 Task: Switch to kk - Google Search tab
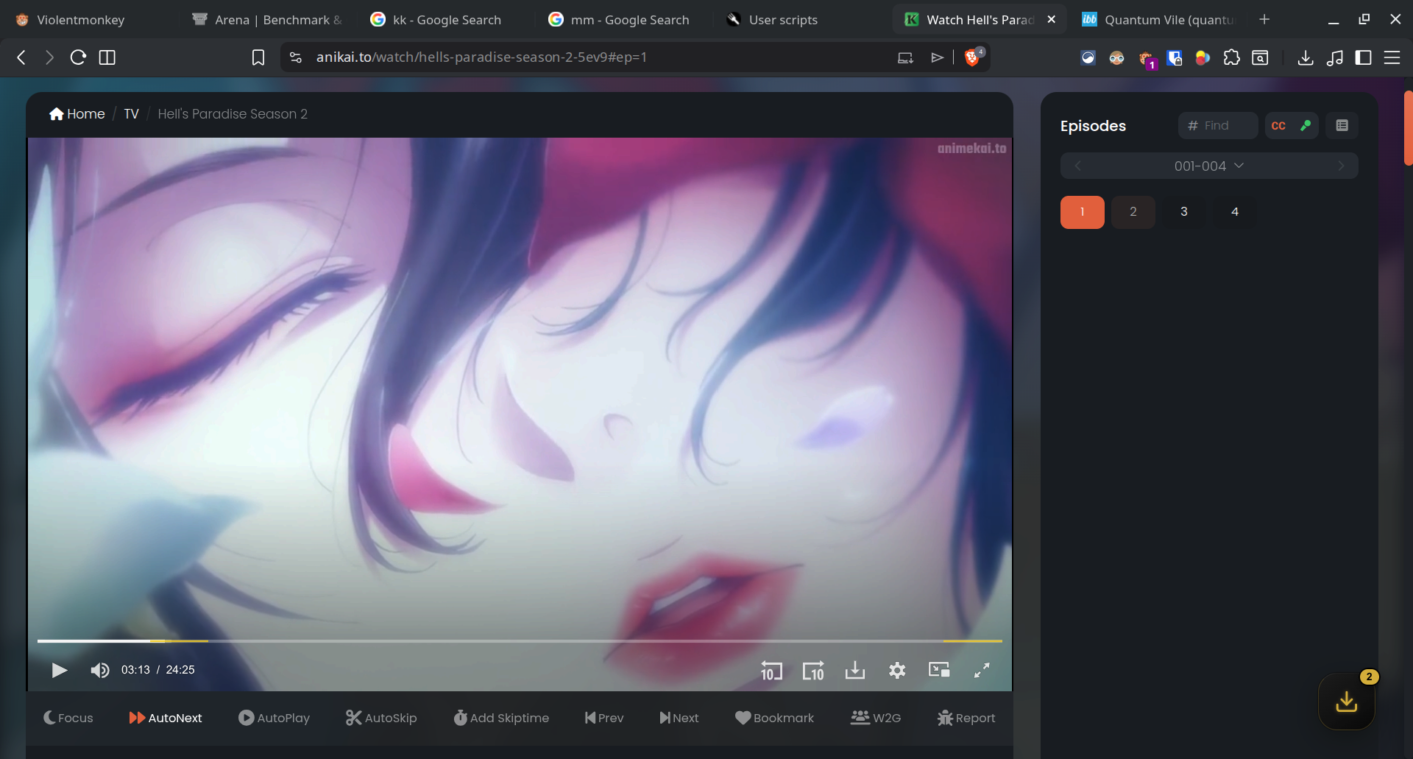(446, 20)
